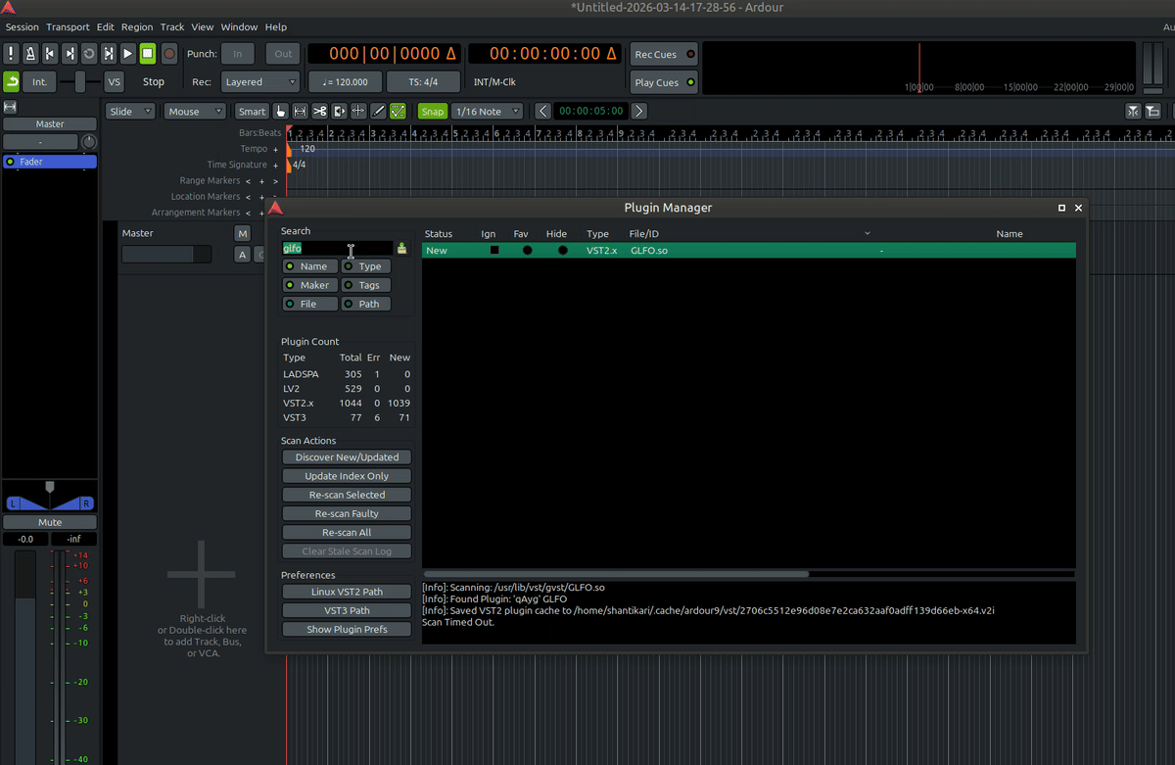Open the Layered record mode dropdown
The image size is (1175, 765).
click(x=259, y=81)
